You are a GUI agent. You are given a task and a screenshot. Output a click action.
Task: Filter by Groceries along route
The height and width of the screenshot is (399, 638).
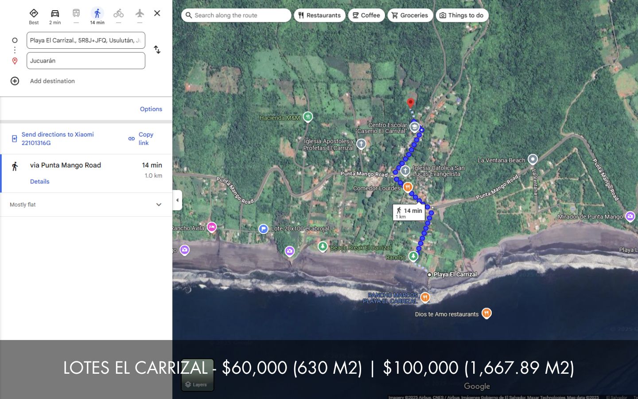410,16
